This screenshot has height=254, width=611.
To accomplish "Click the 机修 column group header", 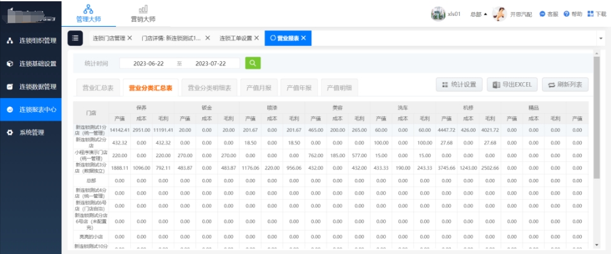I will click(467, 108).
